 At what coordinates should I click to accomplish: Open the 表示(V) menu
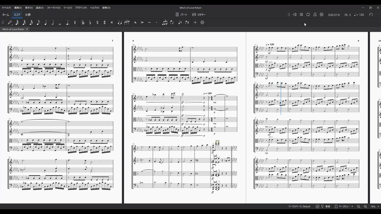(29, 8)
